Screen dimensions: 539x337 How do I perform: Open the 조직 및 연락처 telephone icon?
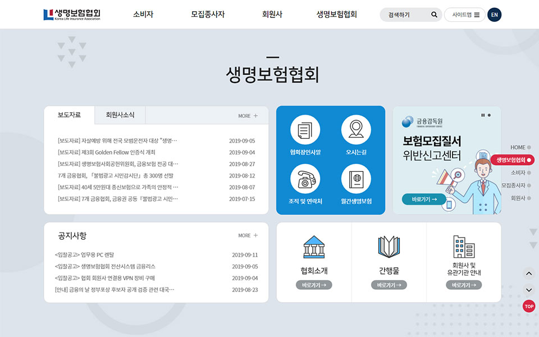pyautogui.click(x=305, y=179)
